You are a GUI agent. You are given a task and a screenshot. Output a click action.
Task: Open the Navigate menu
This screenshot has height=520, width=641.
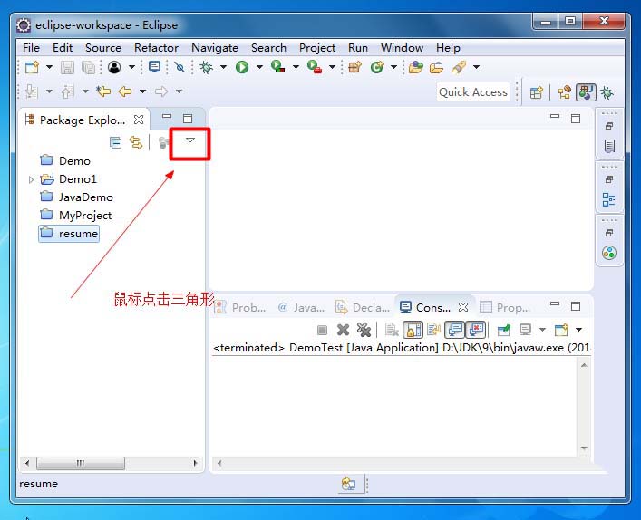tap(215, 48)
